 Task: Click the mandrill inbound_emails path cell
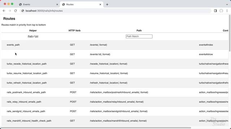coord(118,121)
